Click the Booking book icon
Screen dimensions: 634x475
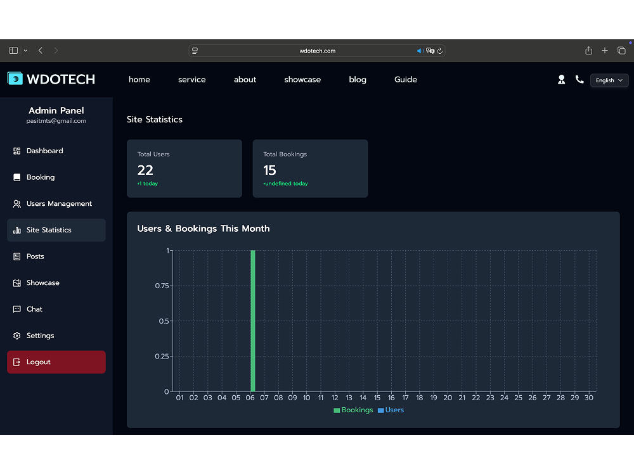point(16,177)
